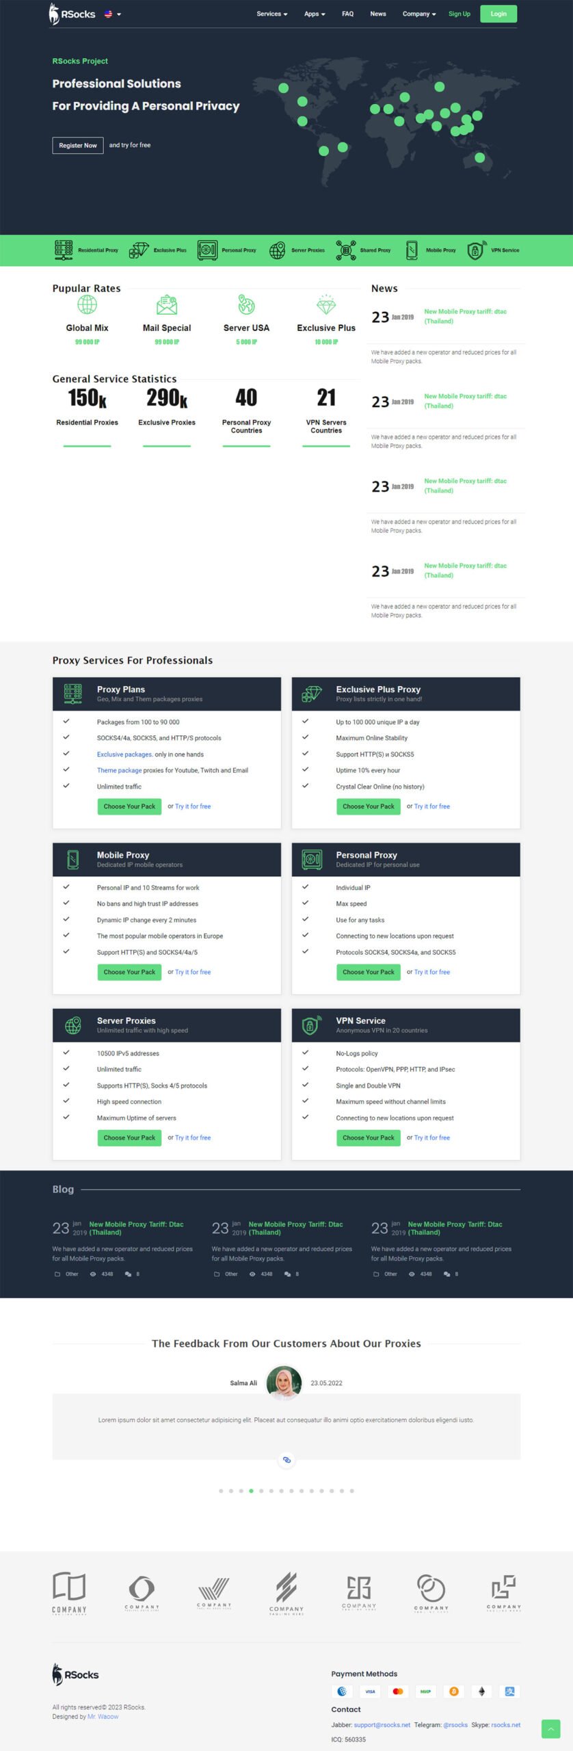Click the Register Now button
Image resolution: width=573 pixels, height=1751 pixels.
78,145
